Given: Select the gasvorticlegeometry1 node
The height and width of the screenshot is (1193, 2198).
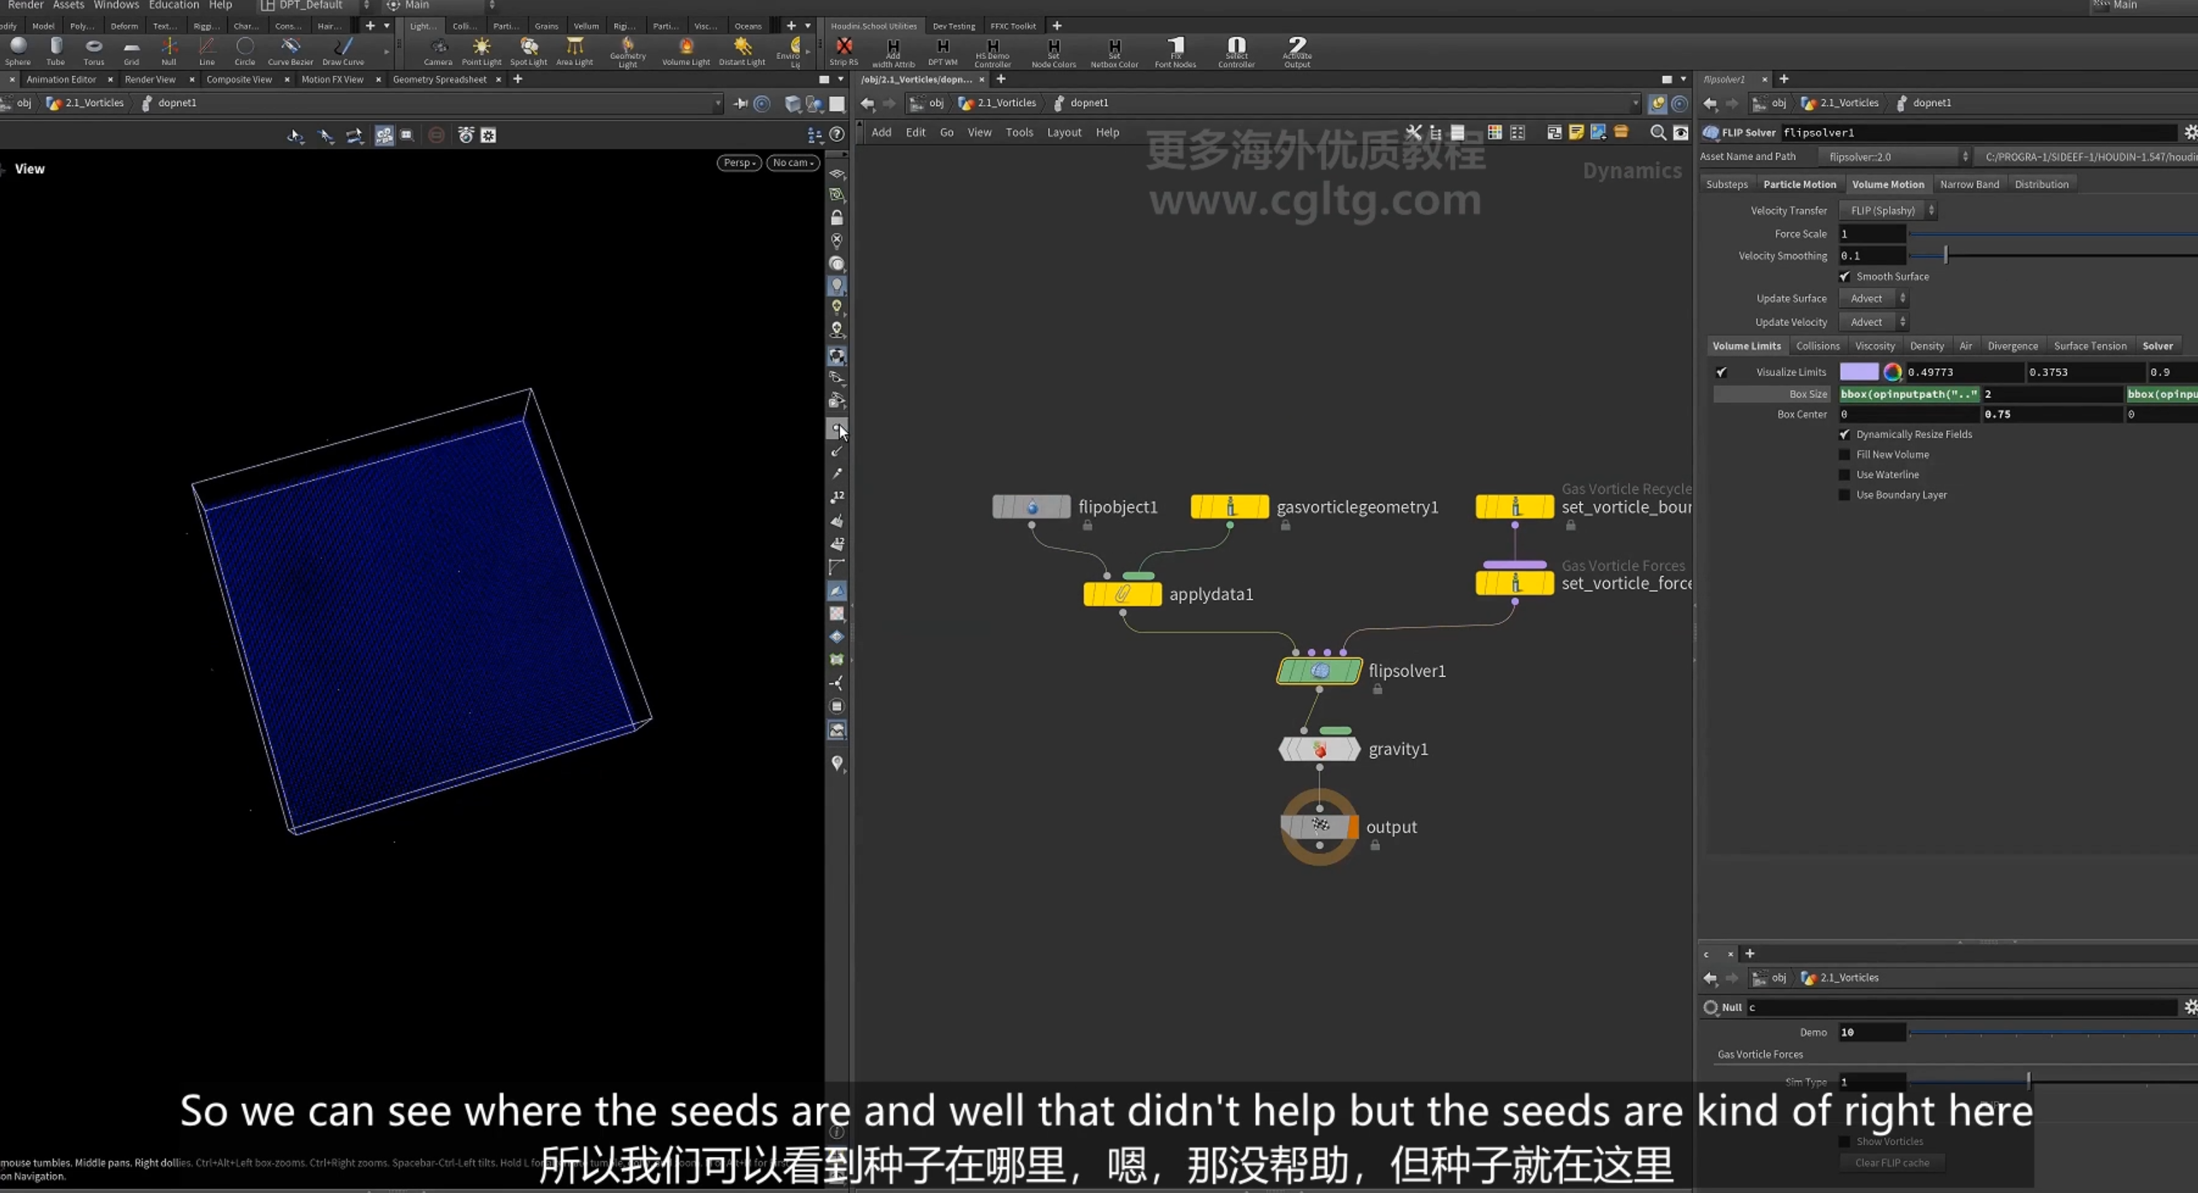Looking at the screenshot, I should click(x=1229, y=507).
